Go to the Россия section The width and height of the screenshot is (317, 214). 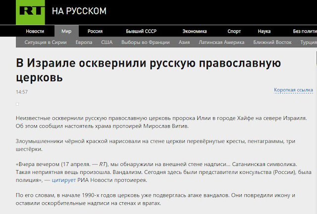click(95, 31)
